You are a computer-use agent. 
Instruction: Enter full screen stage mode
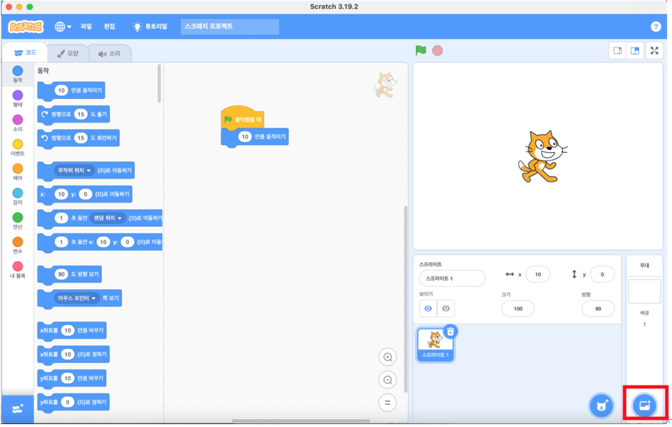[x=655, y=50]
